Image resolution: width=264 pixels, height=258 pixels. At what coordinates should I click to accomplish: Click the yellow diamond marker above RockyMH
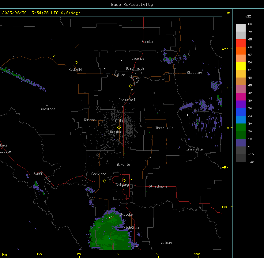[76, 63]
